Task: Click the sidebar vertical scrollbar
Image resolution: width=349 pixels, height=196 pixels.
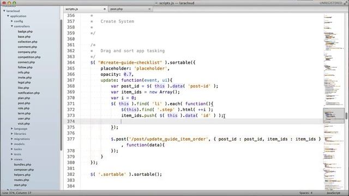Action: point(61,85)
